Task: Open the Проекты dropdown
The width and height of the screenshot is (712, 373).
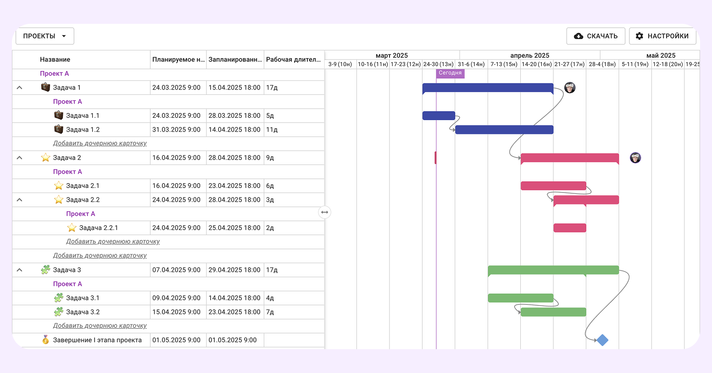Action: (45, 36)
